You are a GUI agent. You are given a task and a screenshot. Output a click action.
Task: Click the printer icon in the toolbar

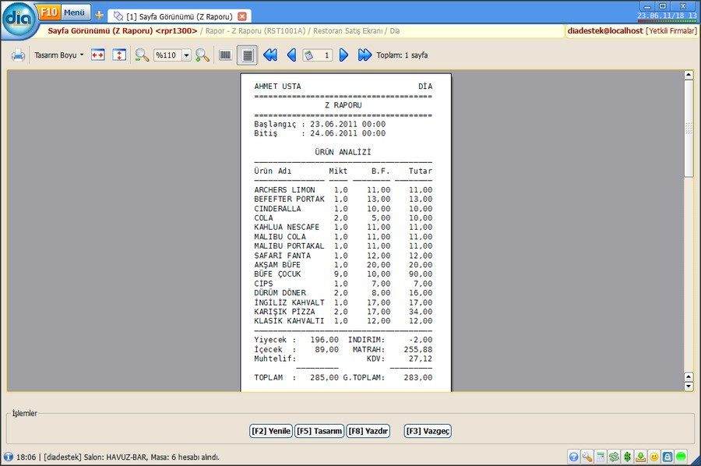pyautogui.click(x=19, y=55)
